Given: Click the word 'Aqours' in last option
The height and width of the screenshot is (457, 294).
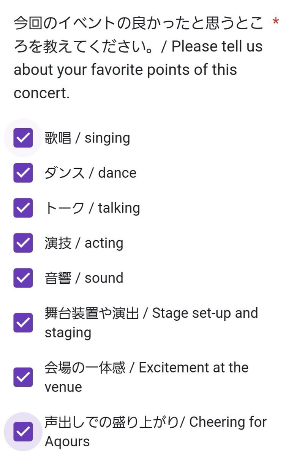Looking at the screenshot, I should (x=67, y=442).
